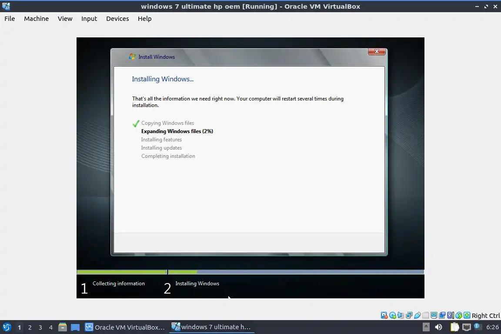Open the Machine menu

coord(36,19)
